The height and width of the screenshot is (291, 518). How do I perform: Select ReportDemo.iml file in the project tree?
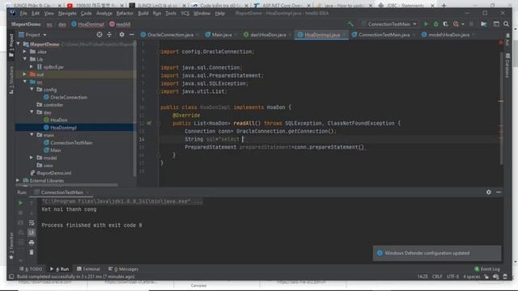pos(54,173)
